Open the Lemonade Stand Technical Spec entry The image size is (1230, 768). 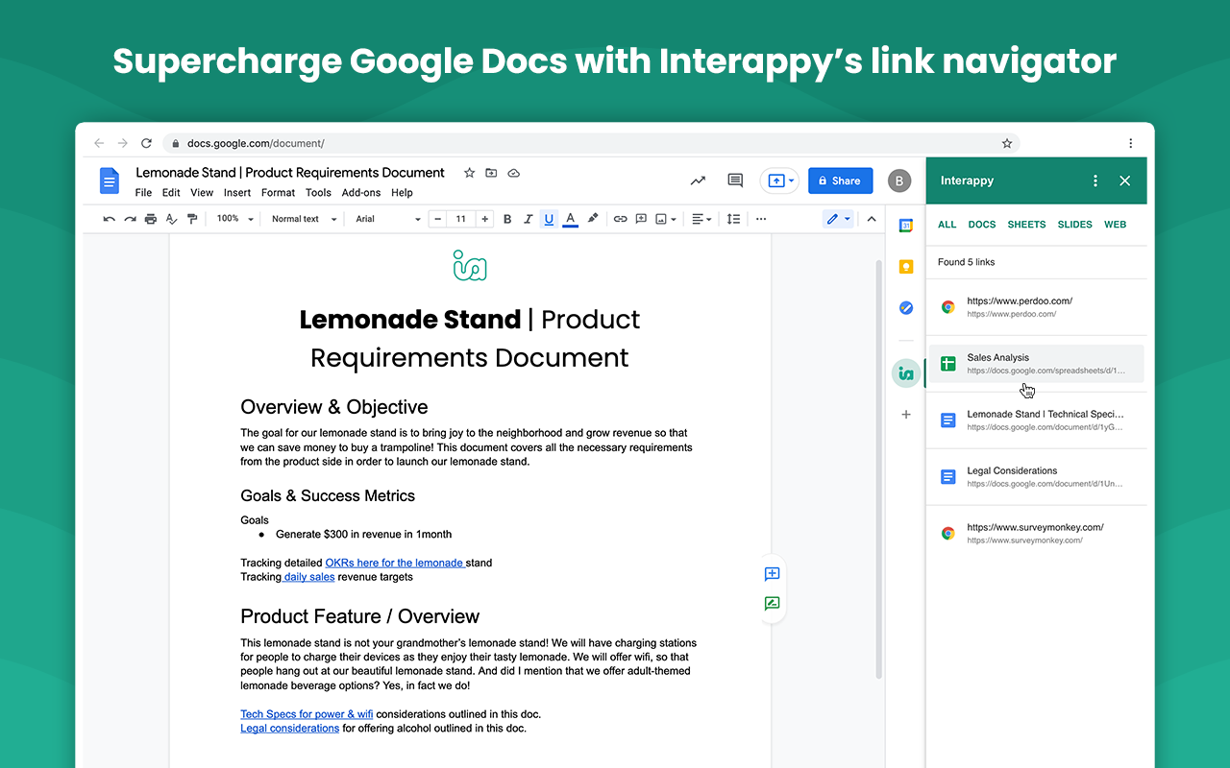click(x=1037, y=420)
